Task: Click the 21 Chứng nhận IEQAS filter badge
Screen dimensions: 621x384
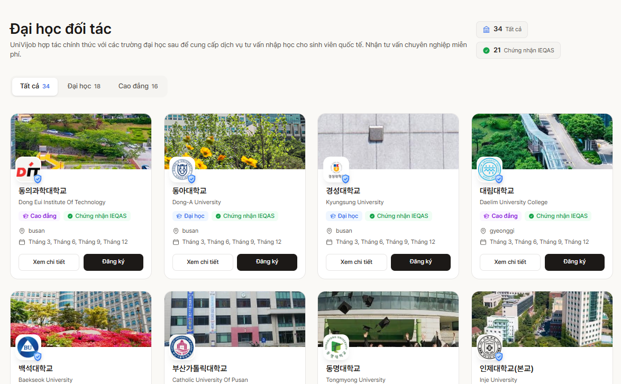Action: [x=518, y=50]
